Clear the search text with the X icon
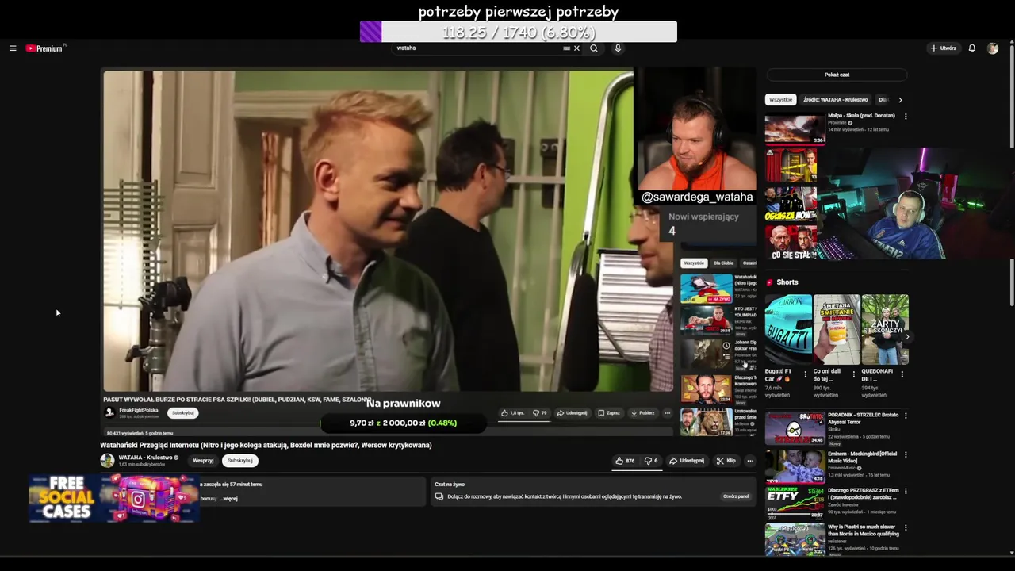The width and height of the screenshot is (1015, 571). [576, 48]
